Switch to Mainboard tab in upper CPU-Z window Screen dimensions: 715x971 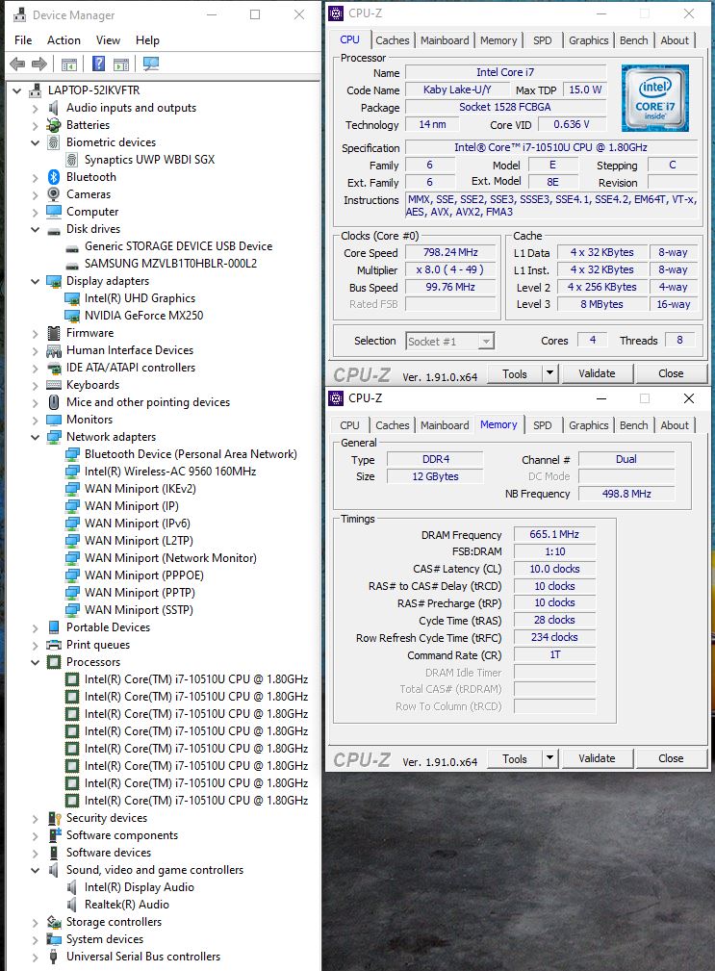445,40
